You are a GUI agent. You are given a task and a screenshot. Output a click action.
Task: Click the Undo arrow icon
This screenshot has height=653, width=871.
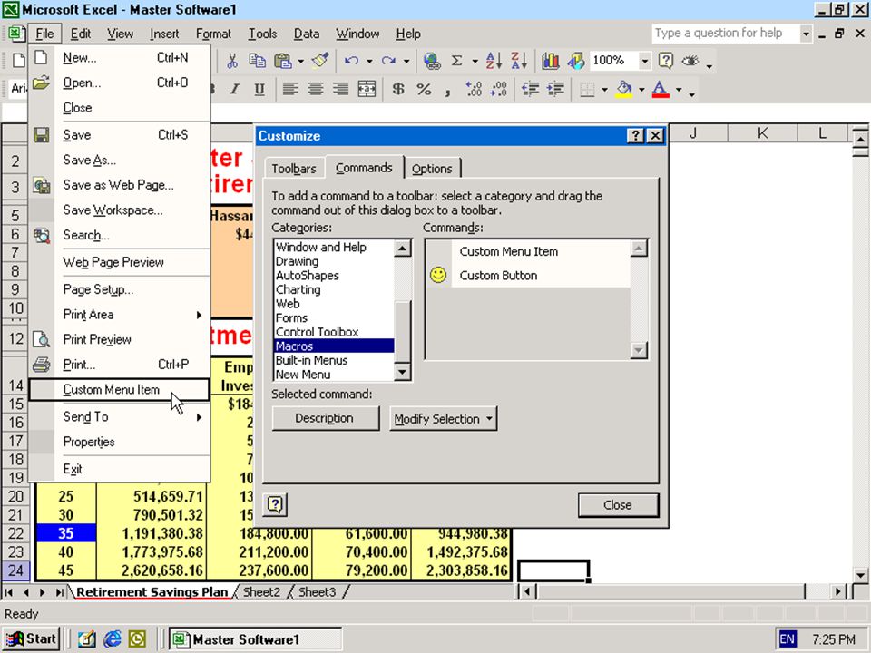click(351, 61)
